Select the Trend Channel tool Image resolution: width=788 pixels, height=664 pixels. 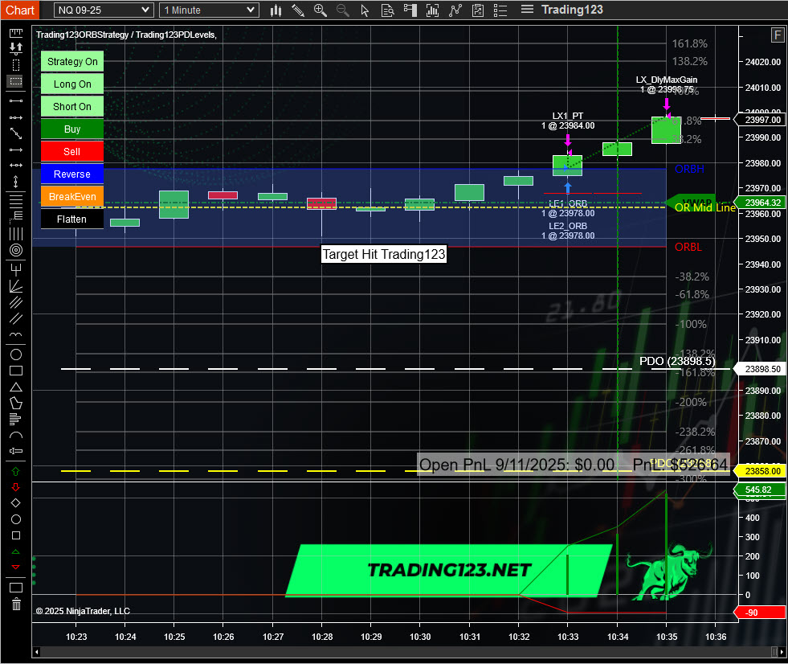coord(15,318)
